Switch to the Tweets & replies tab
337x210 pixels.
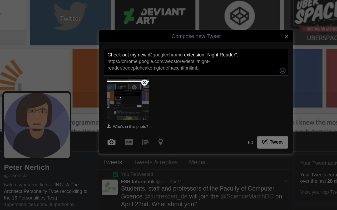tap(155, 162)
